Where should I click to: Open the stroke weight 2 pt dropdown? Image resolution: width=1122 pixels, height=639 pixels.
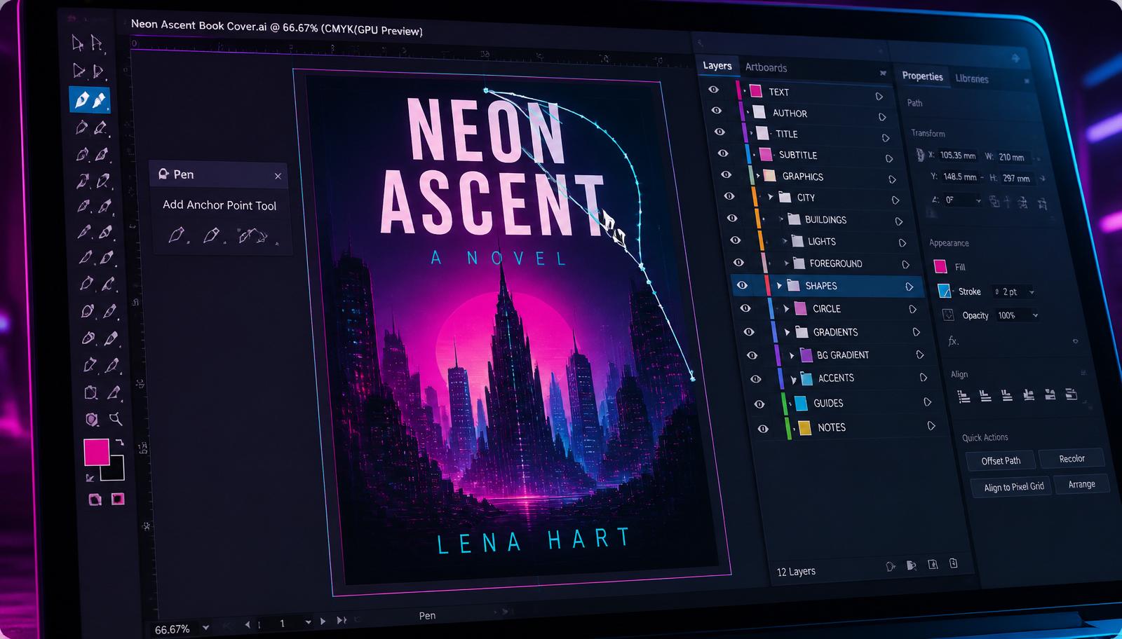coord(1032,292)
